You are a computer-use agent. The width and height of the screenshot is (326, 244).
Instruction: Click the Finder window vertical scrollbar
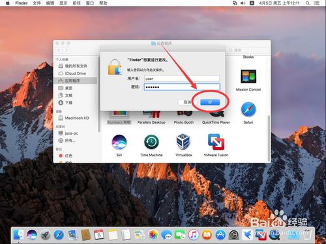(269, 138)
